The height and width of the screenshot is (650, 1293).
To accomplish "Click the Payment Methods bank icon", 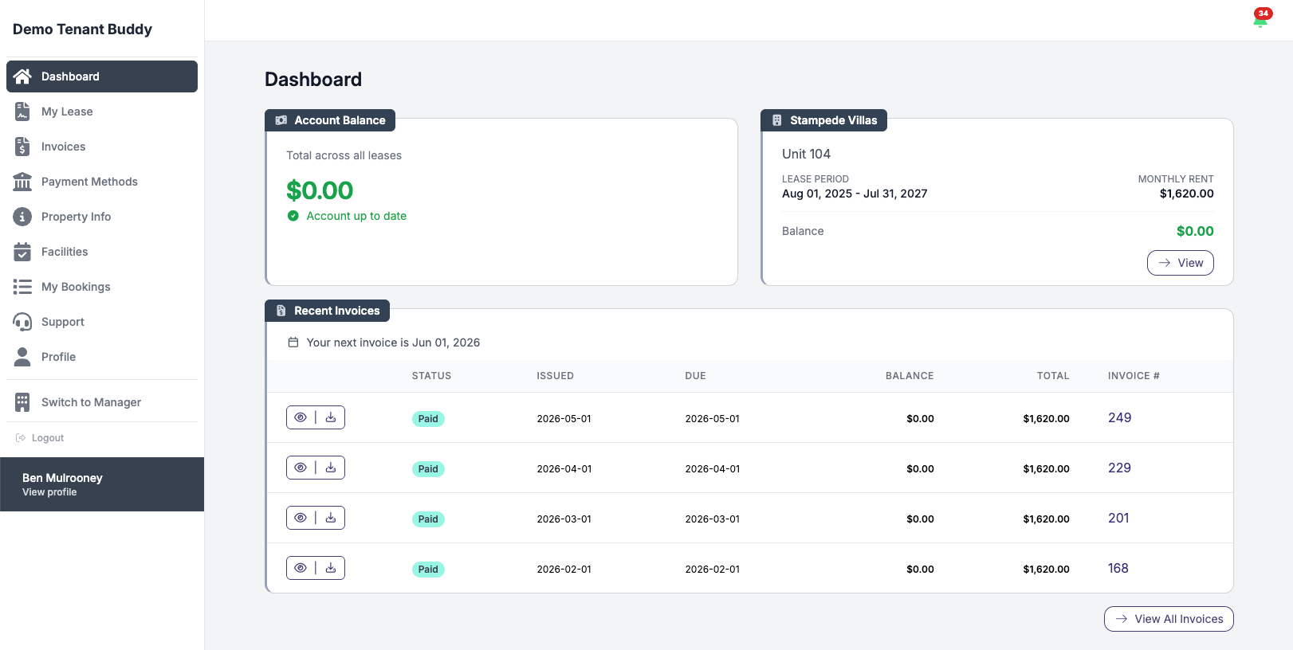I will [22, 182].
